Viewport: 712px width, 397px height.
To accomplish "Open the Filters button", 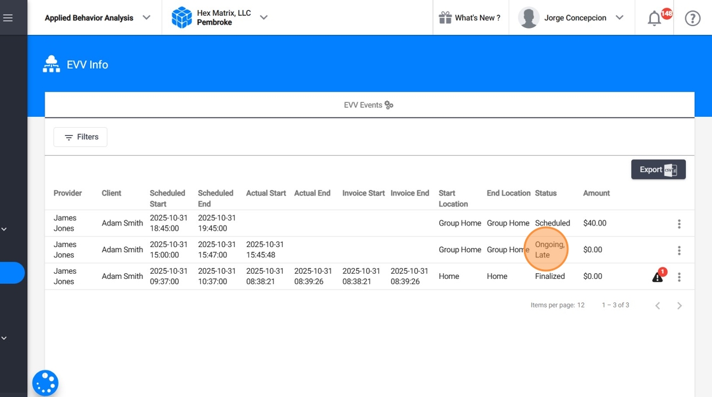I will (80, 137).
